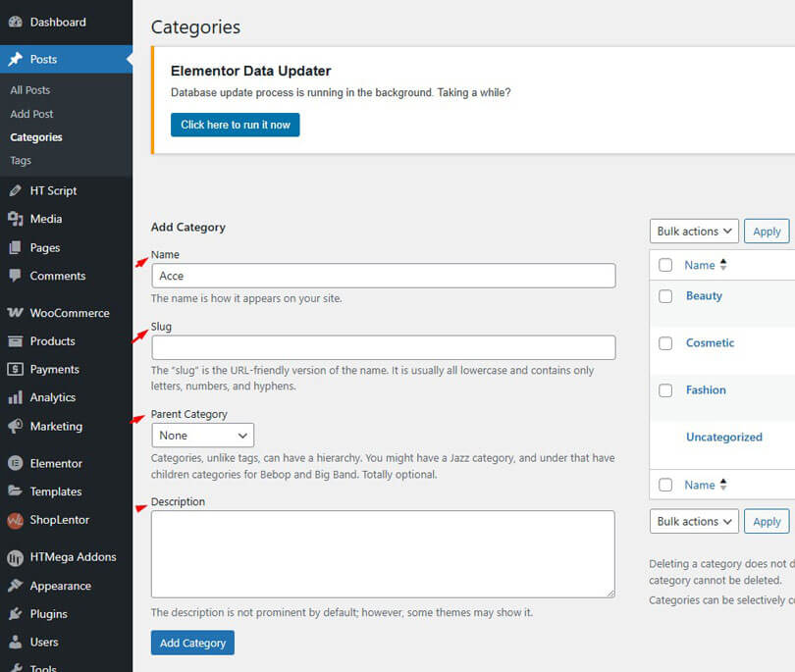
Task: Click the ShopLentor icon in sidebar
Action: point(15,521)
